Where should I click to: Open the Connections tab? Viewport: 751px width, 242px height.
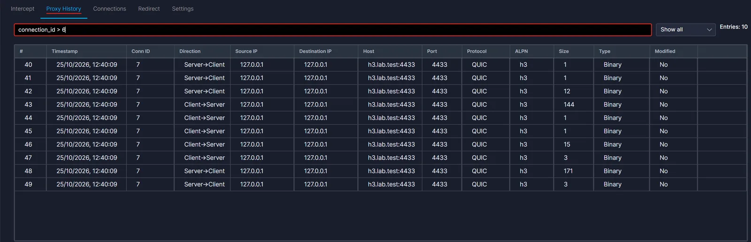pos(109,9)
